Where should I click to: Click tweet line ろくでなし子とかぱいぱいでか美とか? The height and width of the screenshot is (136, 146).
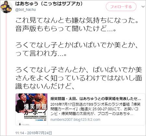pos(77,45)
